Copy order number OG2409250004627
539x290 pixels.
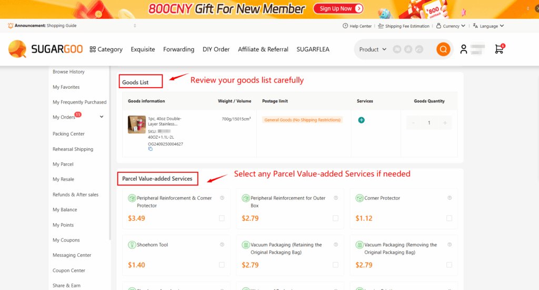coord(150,149)
